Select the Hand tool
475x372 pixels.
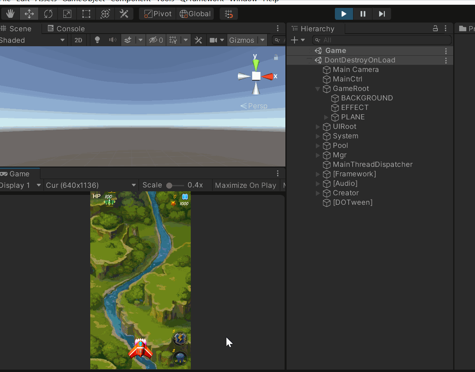coord(10,14)
